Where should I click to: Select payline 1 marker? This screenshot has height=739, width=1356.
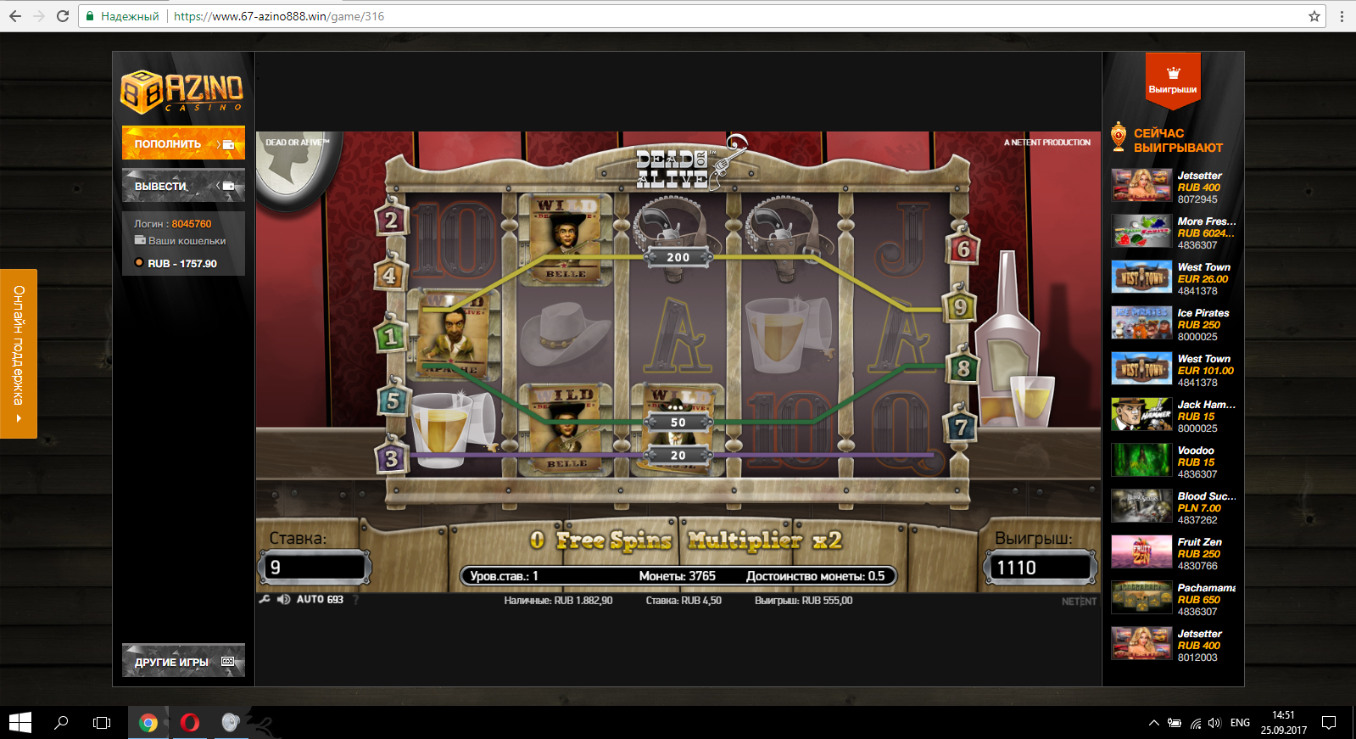390,337
